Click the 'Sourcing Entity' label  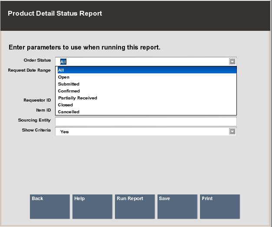(x=34, y=120)
